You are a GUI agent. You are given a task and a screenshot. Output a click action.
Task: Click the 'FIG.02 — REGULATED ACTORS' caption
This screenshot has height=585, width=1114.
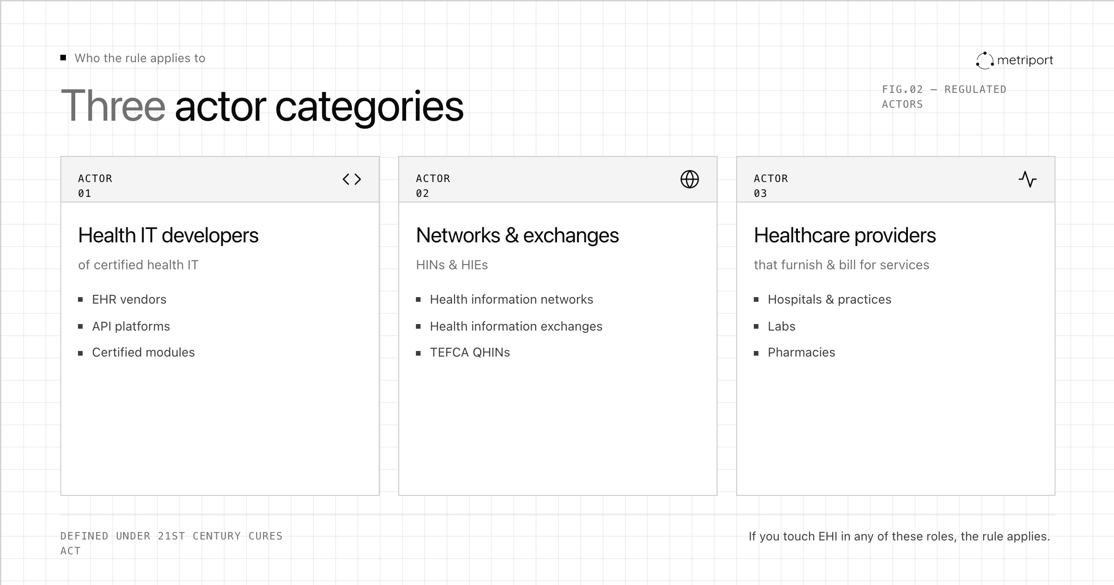(944, 97)
